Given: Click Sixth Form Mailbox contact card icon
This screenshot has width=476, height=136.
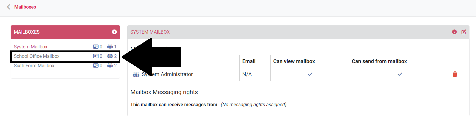Looking at the screenshot, I should coord(96,65).
